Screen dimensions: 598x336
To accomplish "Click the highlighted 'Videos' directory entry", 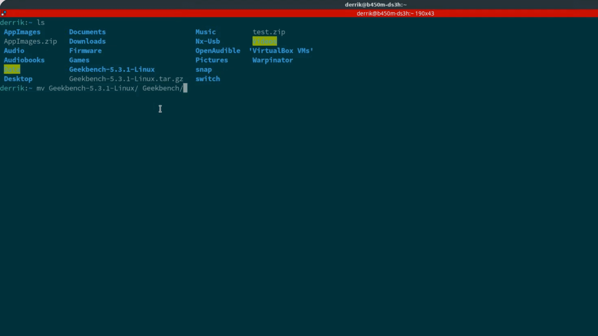I will click(265, 41).
